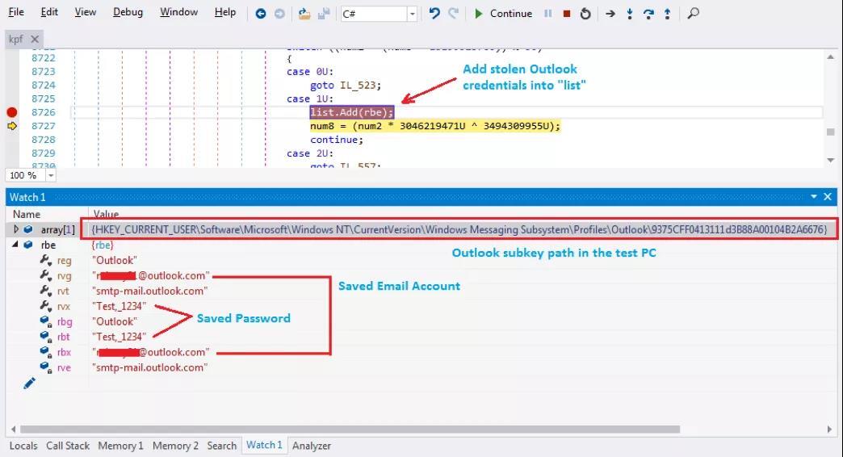This screenshot has height=457, width=843.
Task: Open the C# language dropdown
Action: tap(412, 14)
